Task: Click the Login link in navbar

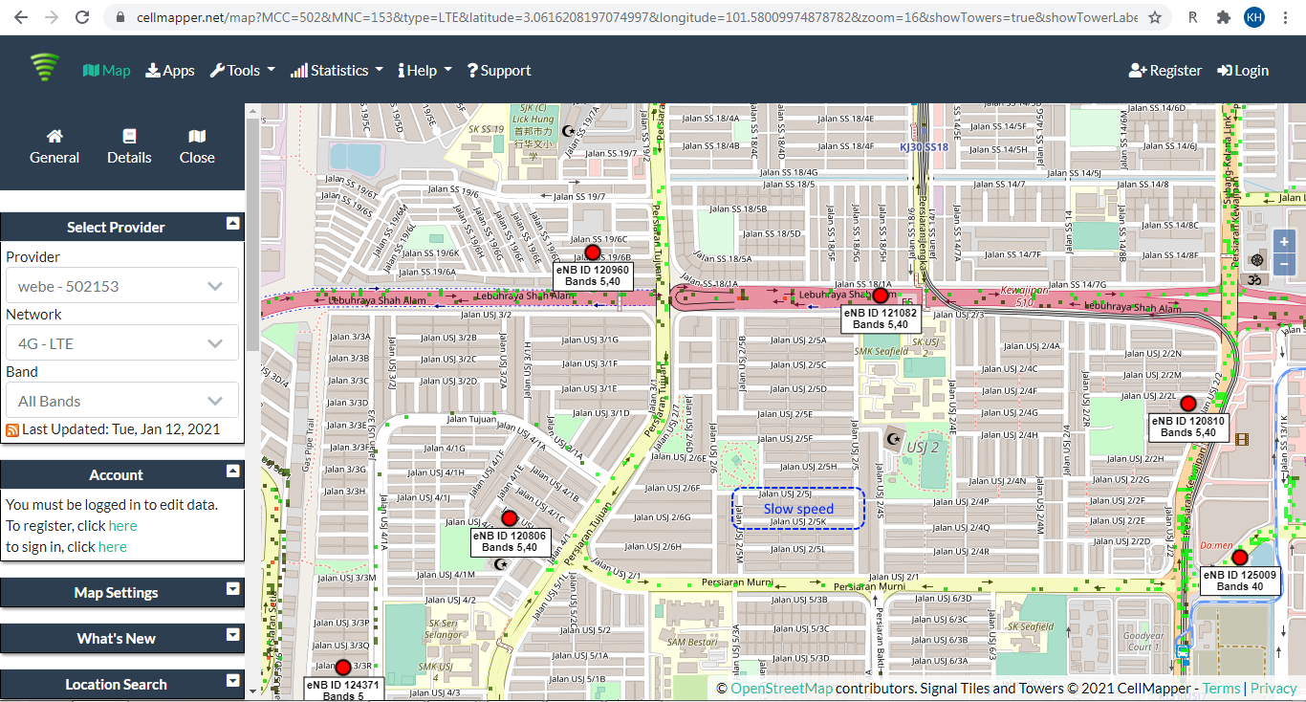Action: point(1243,70)
